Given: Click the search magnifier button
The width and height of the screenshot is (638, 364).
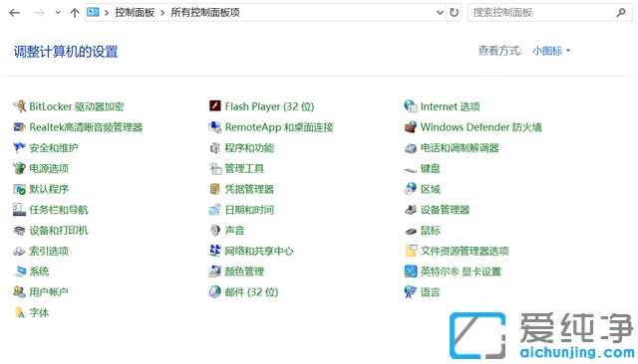Looking at the screenshot, I should click(621, 13).
